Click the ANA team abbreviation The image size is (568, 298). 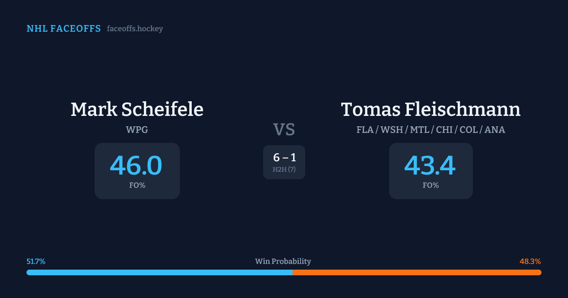coord(495,130)
